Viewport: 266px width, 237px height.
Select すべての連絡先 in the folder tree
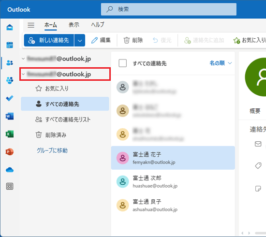pyautogui.click(x=65, y=104)
